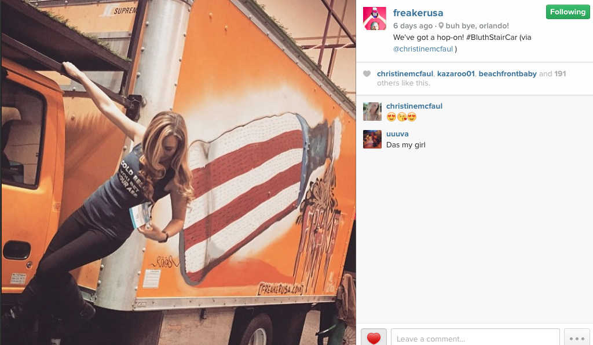
Task: Click the location pin icon
Action: [x=441, y=25]
